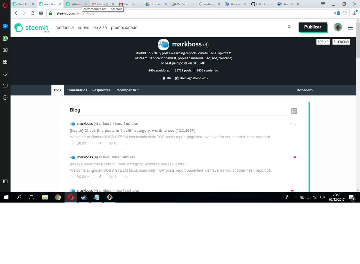Open the '[love] Check this posts' title
The image size is (360, 264).
tap(129, 164)
